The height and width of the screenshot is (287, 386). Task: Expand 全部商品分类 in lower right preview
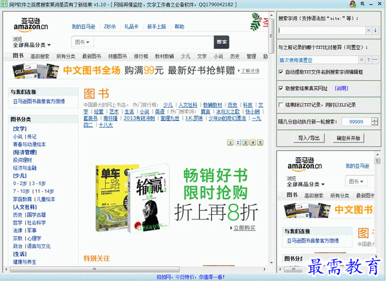click(x=305, y=184)
